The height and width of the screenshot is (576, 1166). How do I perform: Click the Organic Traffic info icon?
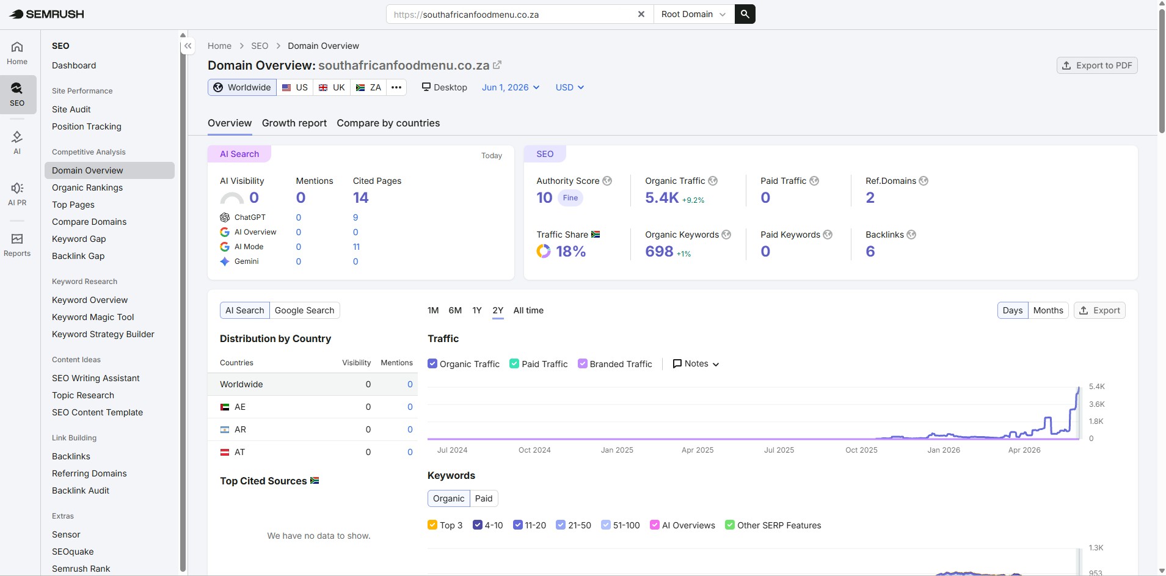(x=713, y=181)
